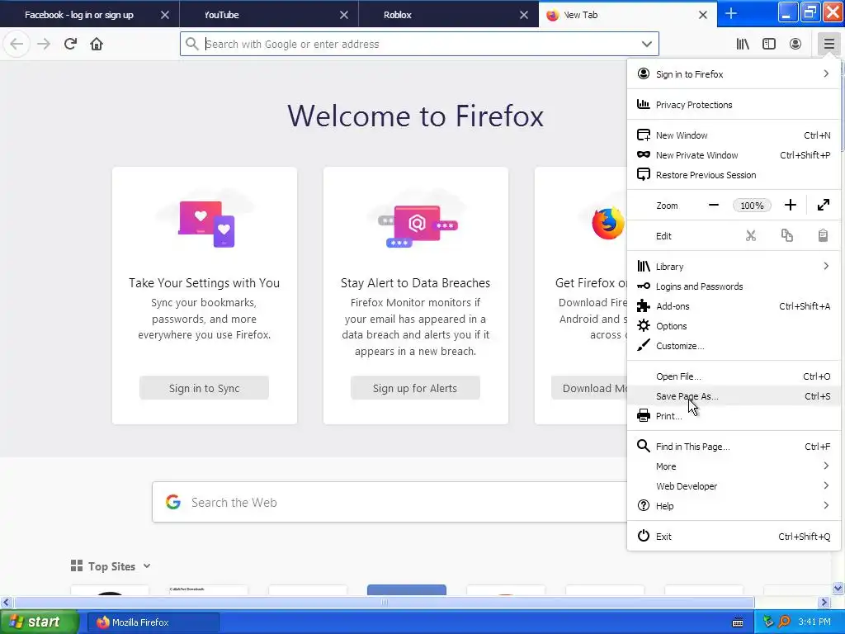Open Sign in to Firefox menu entry
Image resolution: width=845 pixels, height=634 pixels.
(734, 73)
